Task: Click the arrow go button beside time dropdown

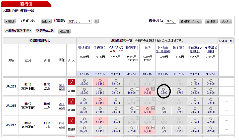Action: 96,21
